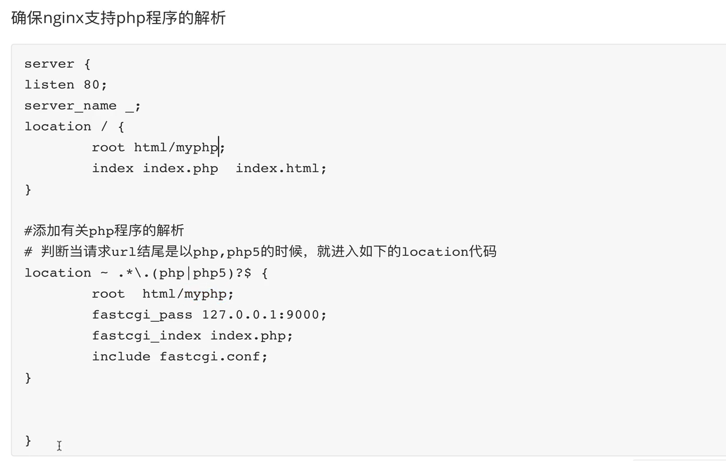Click 'fastcgi_index index.php;' line
This screenshot has height=461, width=726.
pos(193,336)
